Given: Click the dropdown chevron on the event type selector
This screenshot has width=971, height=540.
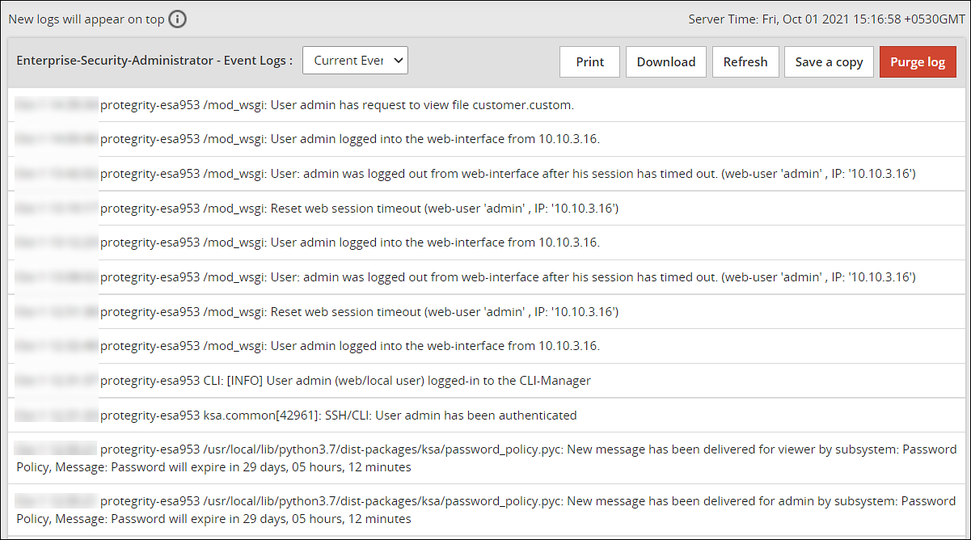Looking at the screenshot, I should coord(398,60).
